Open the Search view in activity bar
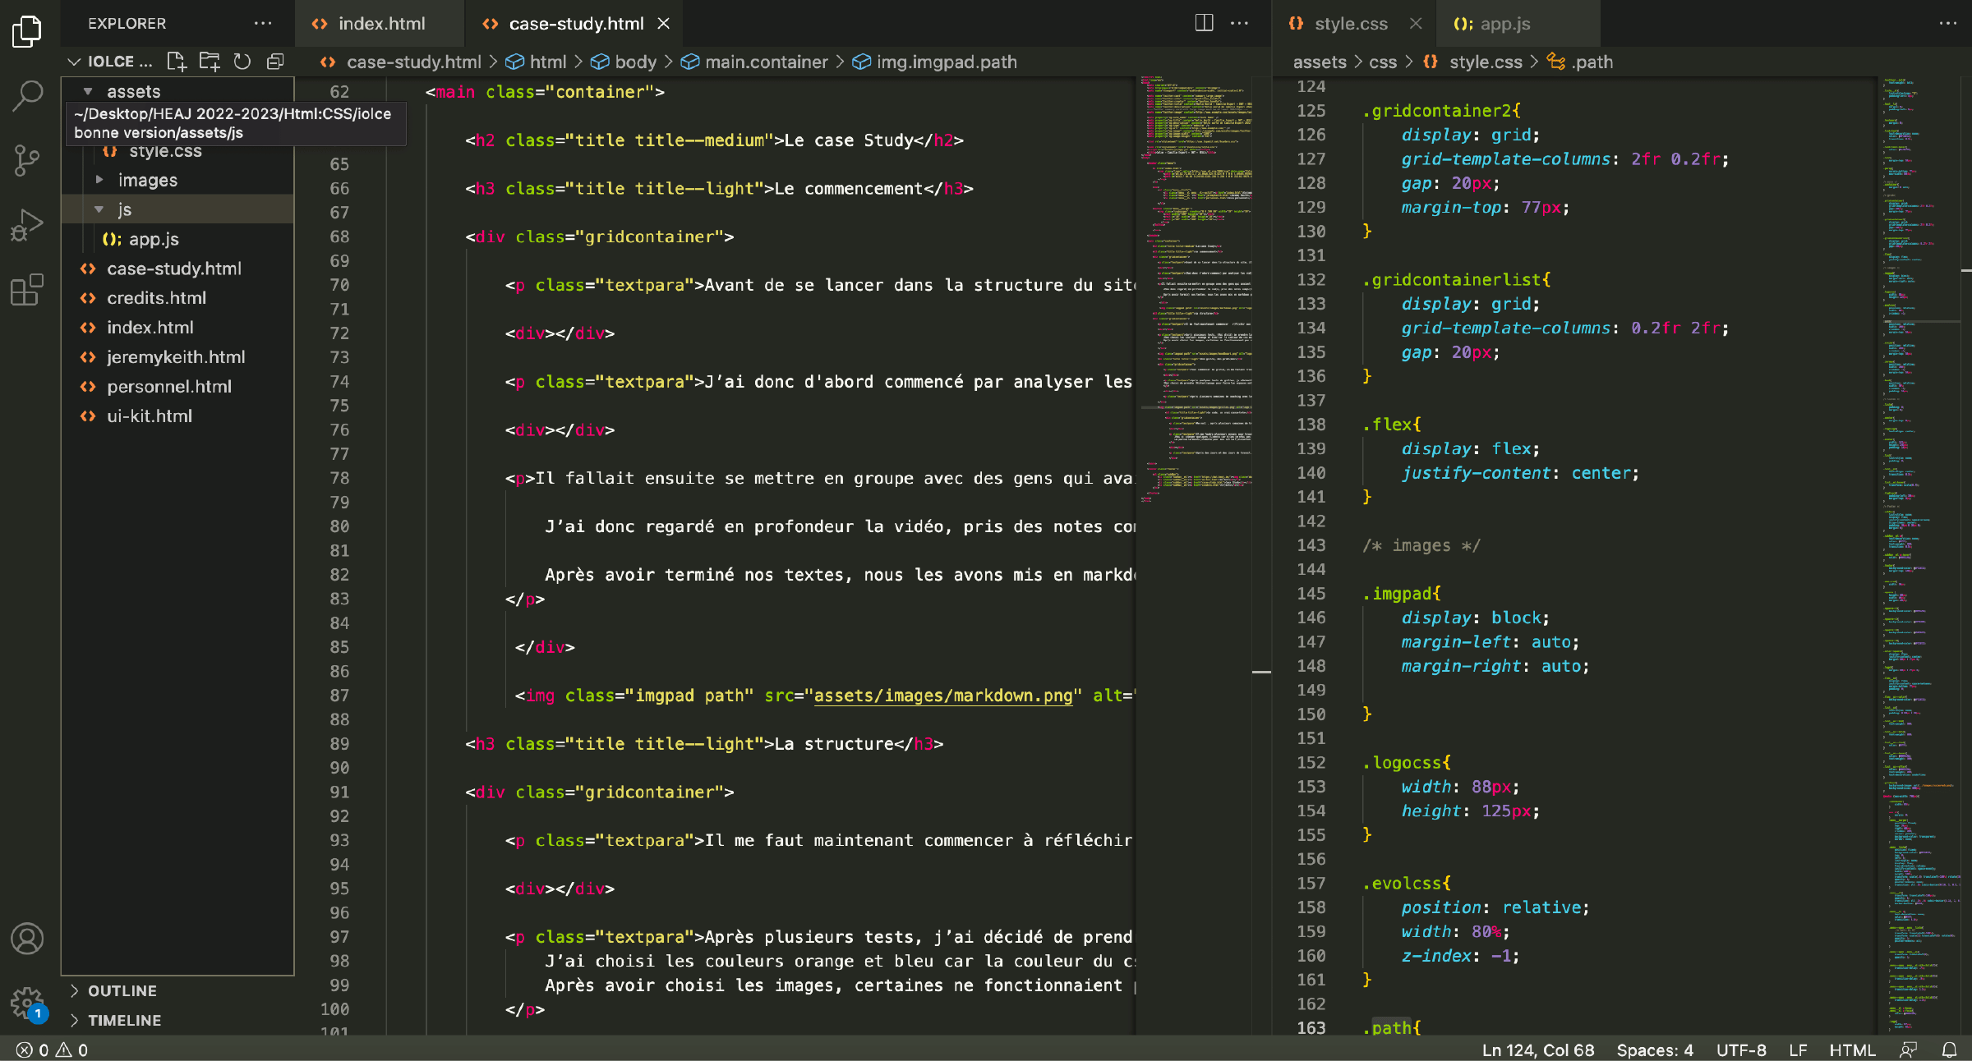 click(27, 96)
